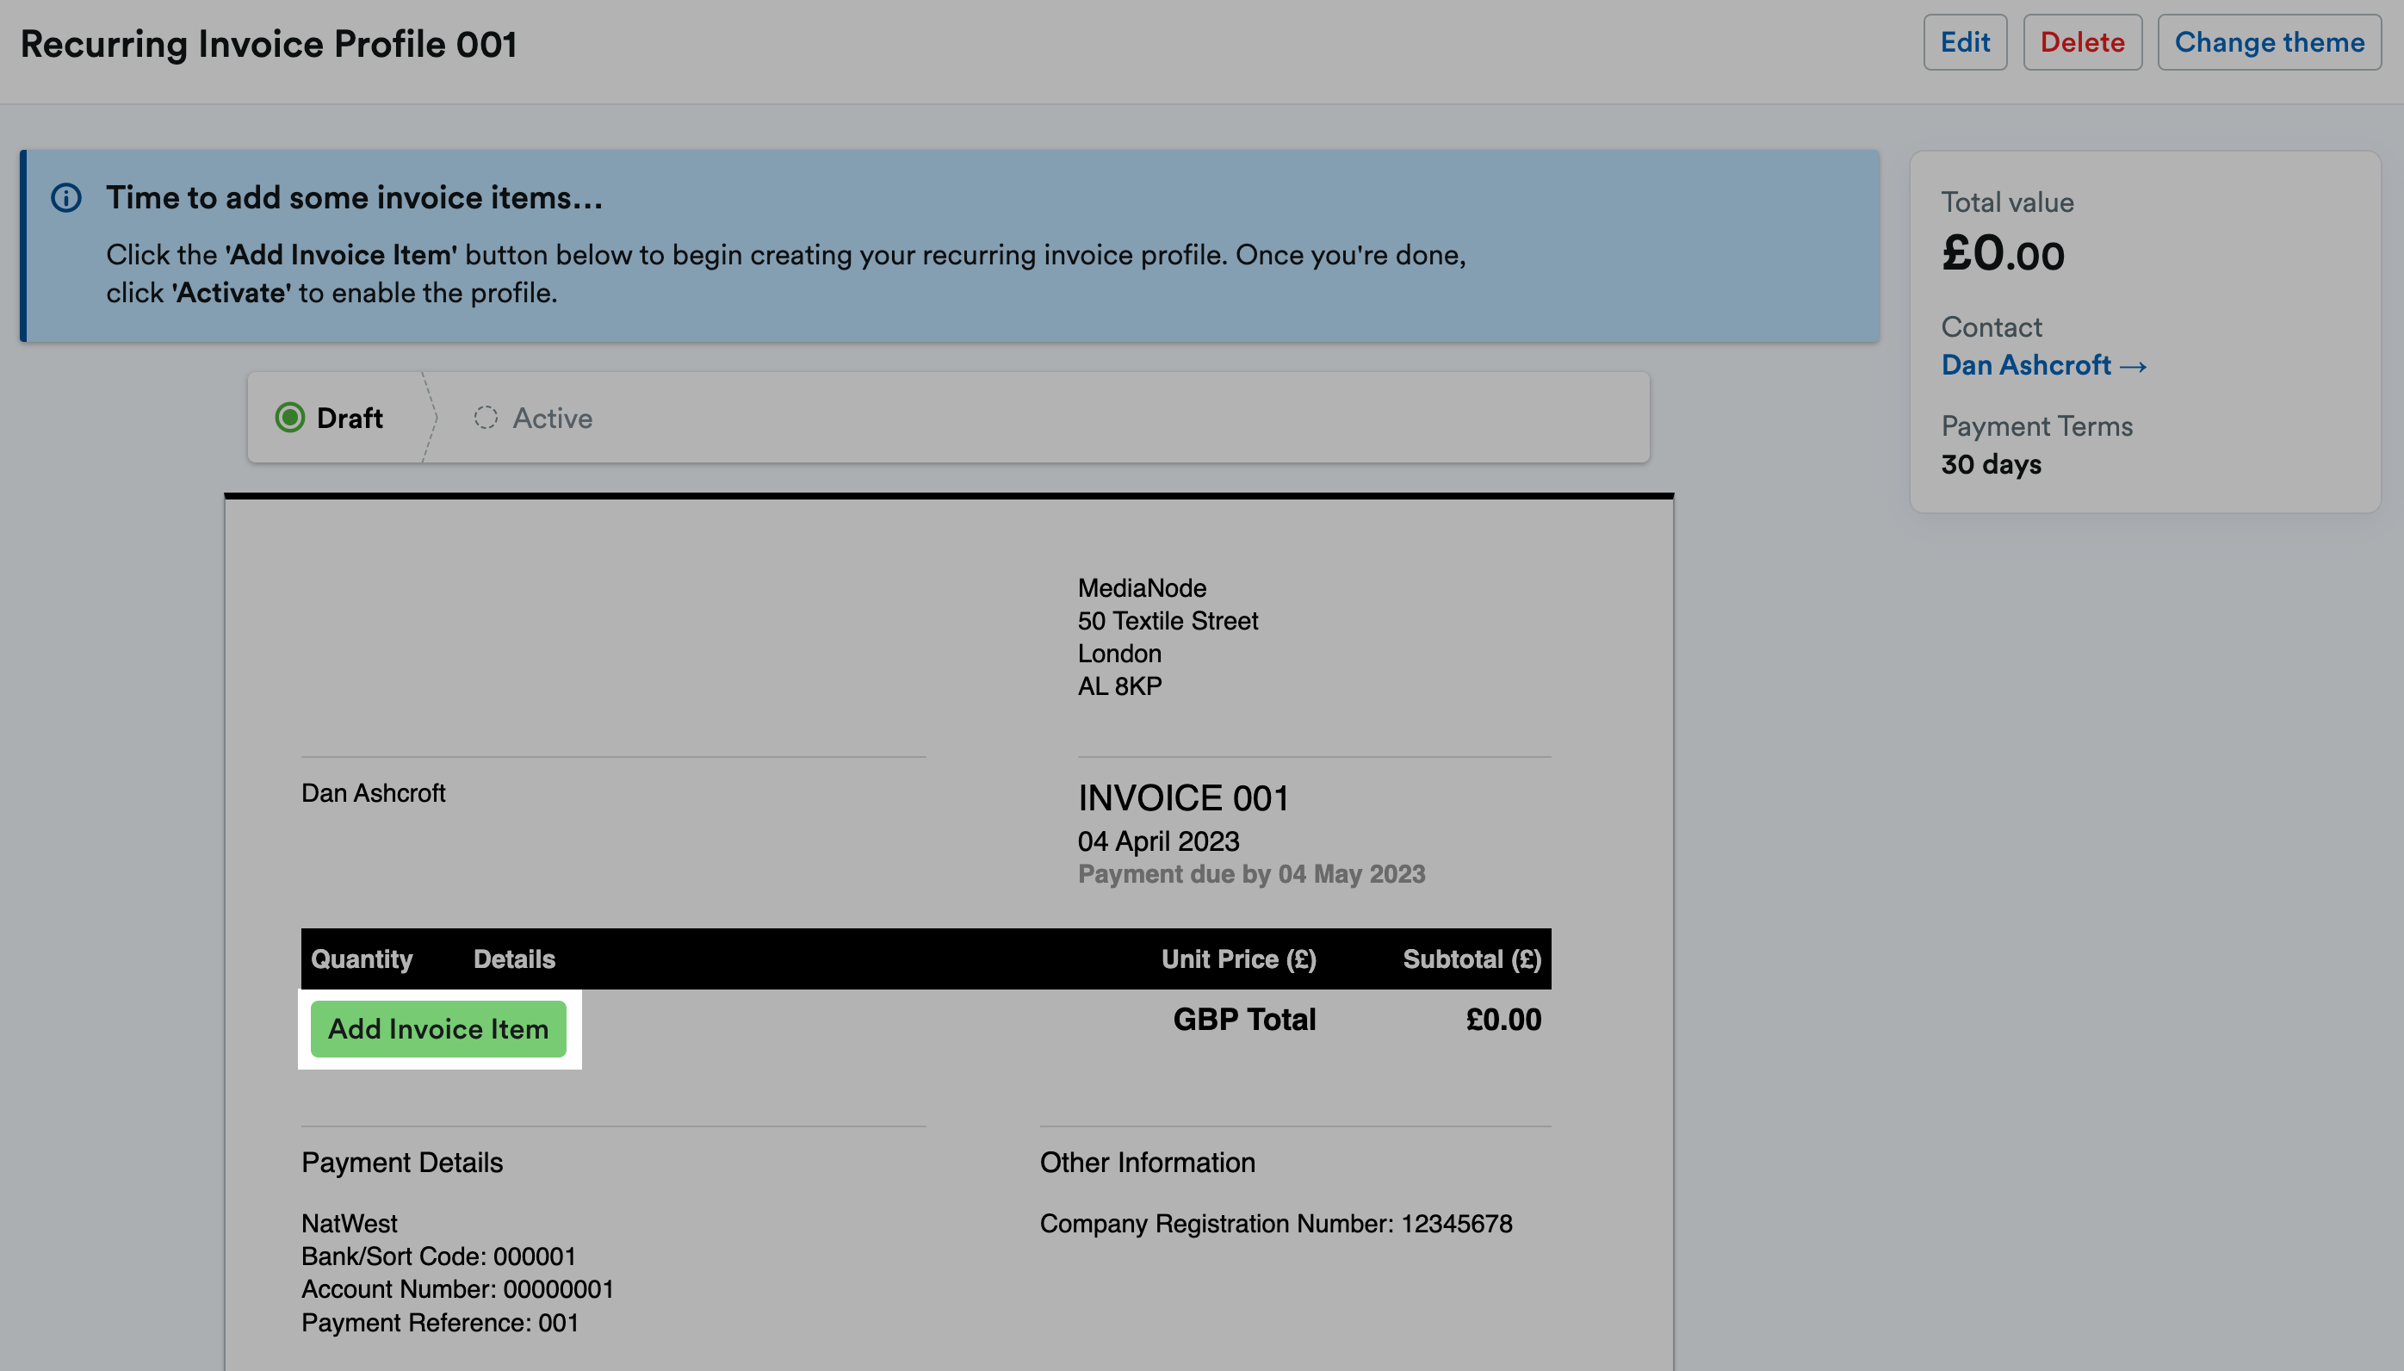Click the dashed Active status circle

click(486, 417)
